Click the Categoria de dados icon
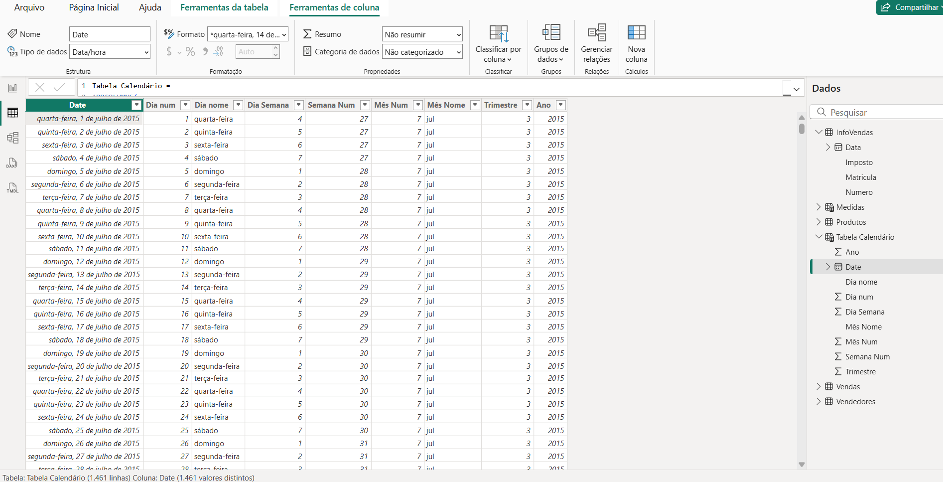Screen dimensions: 943x482 [307, 51]
